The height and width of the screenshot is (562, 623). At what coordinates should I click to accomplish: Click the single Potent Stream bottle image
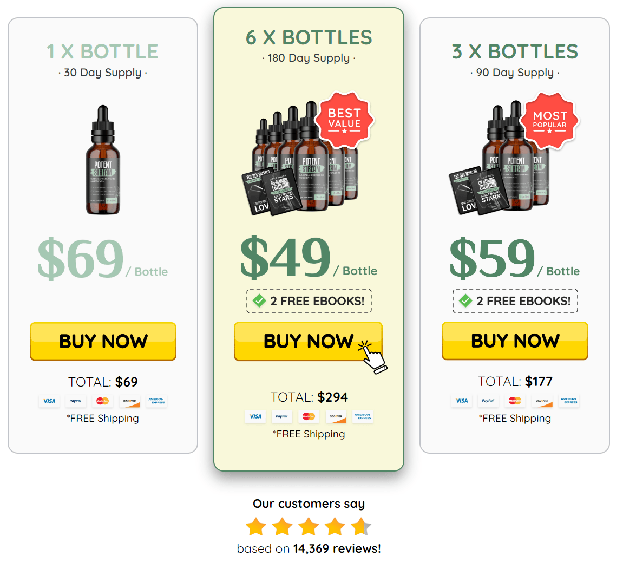(103, 160)
